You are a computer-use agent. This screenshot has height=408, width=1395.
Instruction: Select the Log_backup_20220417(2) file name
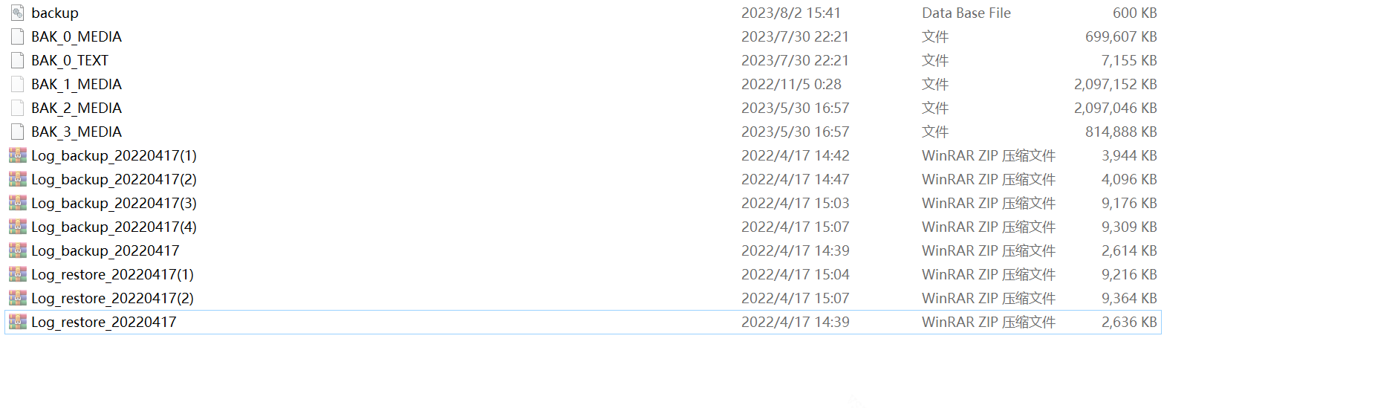pos(114,179)
